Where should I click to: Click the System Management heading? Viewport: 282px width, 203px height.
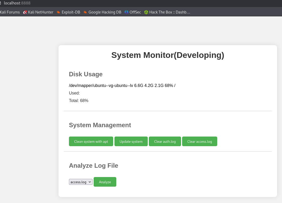click(x=100, y=125)
